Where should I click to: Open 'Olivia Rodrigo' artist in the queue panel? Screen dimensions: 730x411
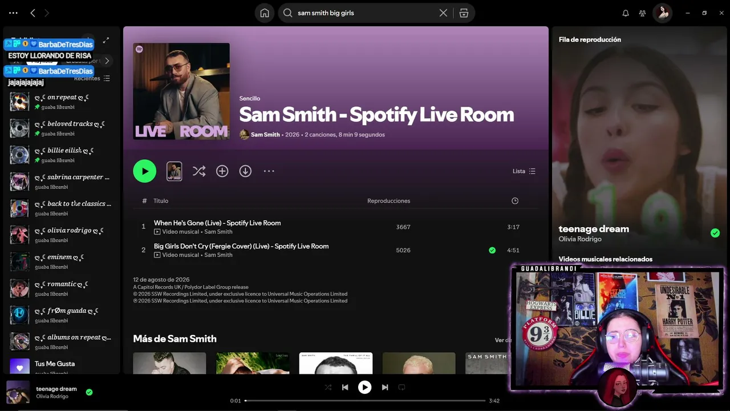pos(580,239)
